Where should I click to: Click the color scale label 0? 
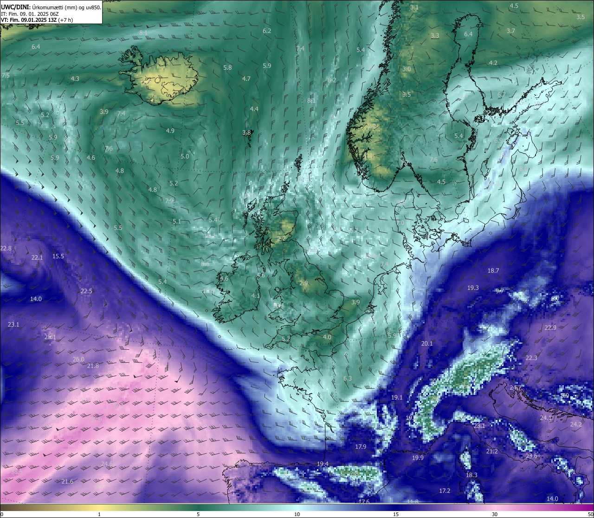pos(2,514)
